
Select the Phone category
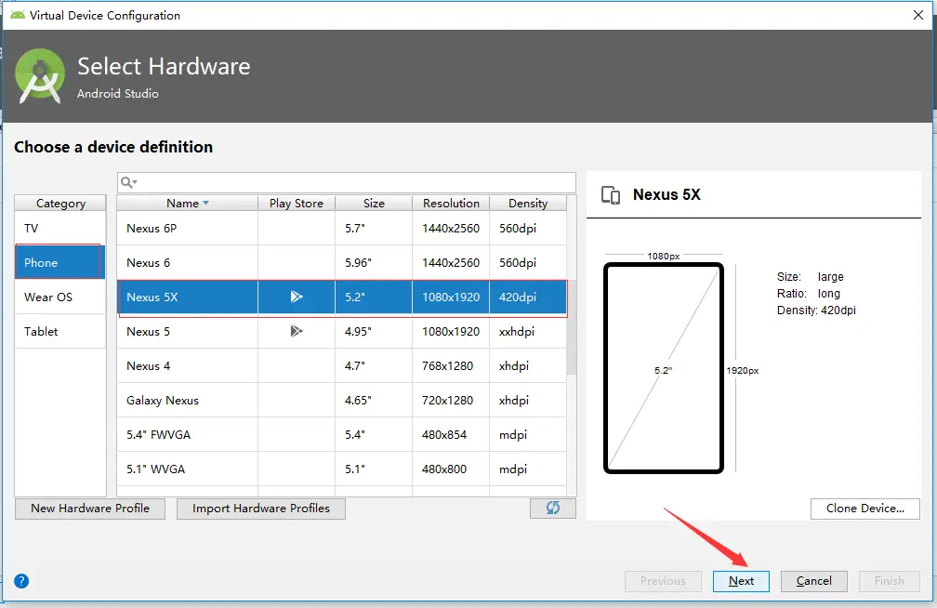coord(59,262)
